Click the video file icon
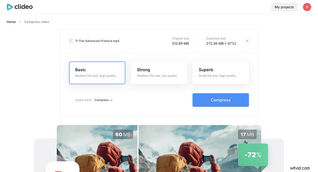Image resolution: width=318 pixels, height=172 pixels. click(x=71, y=41)
